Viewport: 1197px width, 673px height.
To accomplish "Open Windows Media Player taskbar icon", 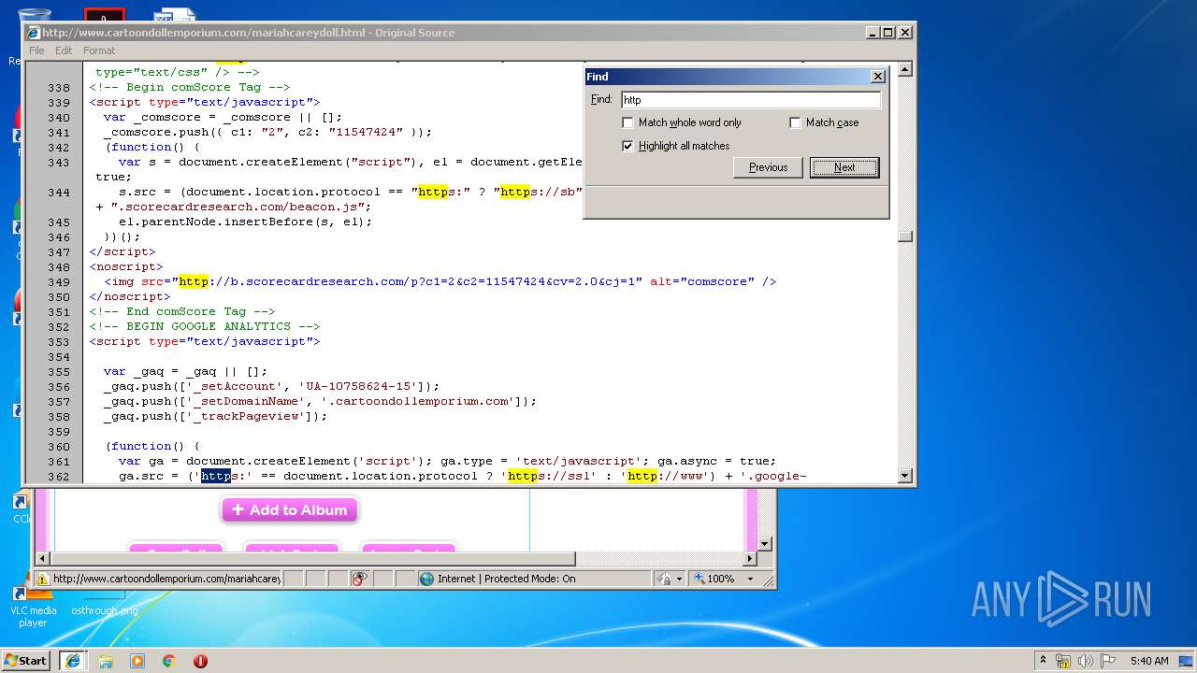I will pos(137,660).
